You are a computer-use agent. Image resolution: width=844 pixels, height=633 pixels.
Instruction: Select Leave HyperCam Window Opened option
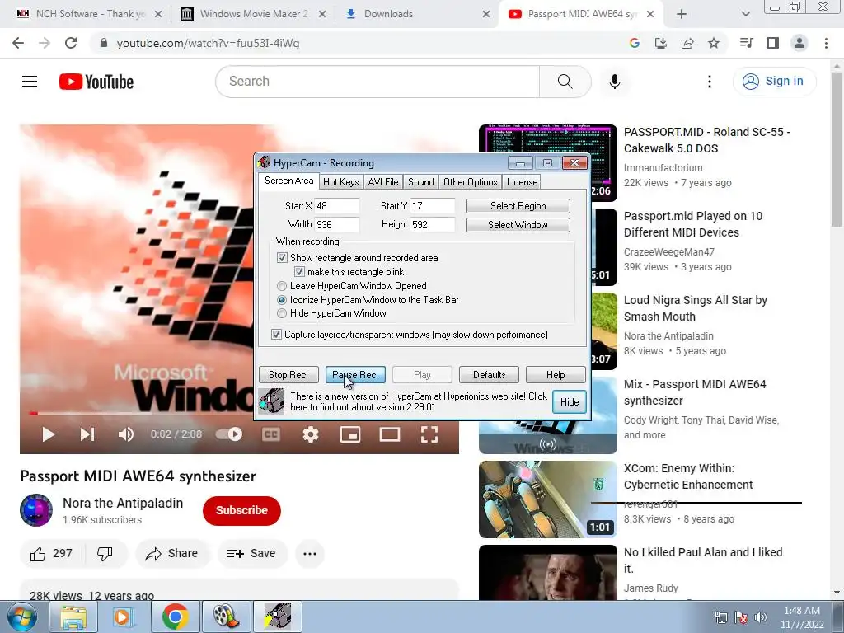(x=282, y=286)
